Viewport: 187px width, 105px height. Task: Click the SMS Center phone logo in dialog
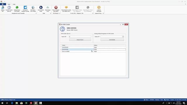coord(62,29)
